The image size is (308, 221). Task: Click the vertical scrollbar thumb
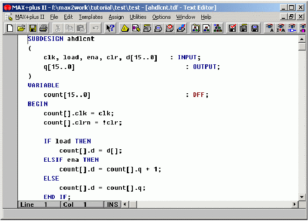pos(302,47)
